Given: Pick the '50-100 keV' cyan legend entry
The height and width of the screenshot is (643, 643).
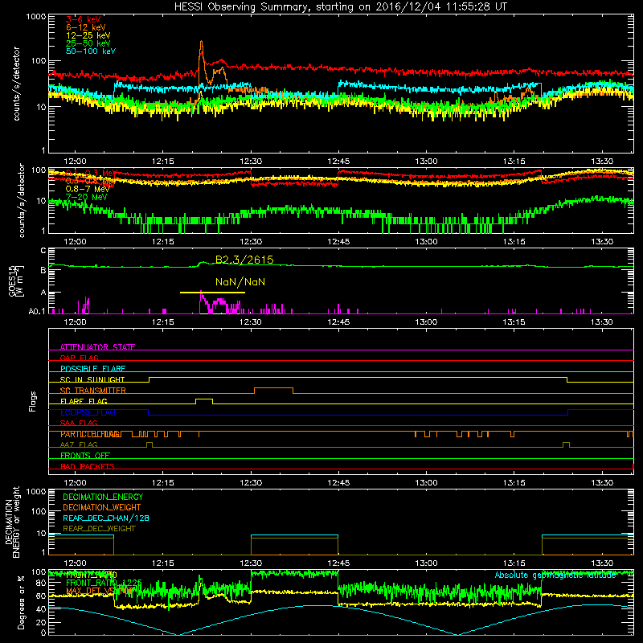Looking at the screenshot, I should [x=91, y=51].
